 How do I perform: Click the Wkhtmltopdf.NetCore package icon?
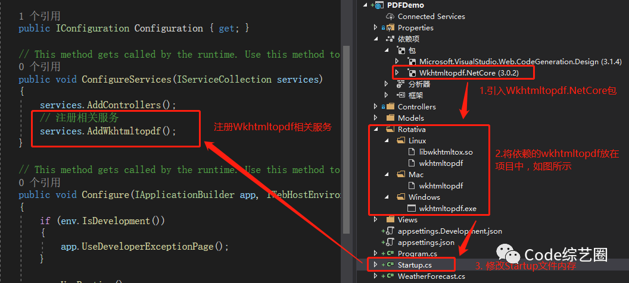click(x=412, y=73)
